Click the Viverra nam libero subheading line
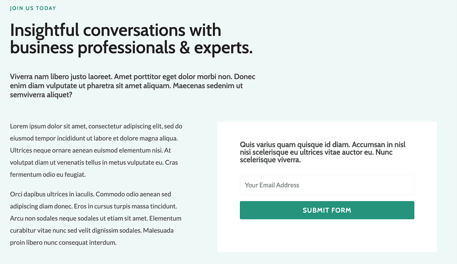Screen dimensions: 457x264 [x=133, y=76]
